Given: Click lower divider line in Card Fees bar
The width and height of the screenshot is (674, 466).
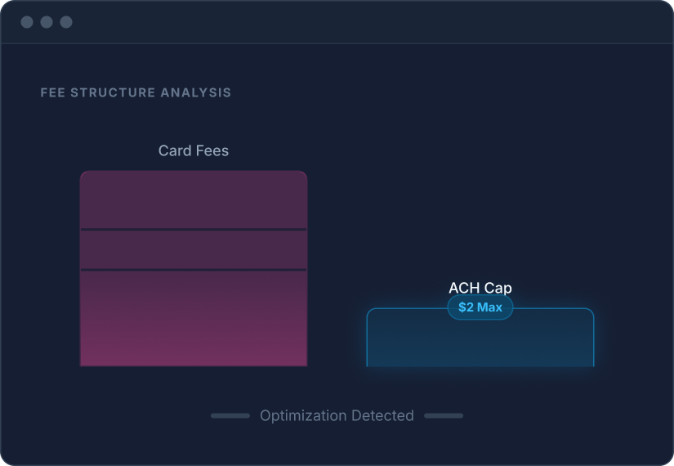Looking at the screenshot, I should click(194, 269).
